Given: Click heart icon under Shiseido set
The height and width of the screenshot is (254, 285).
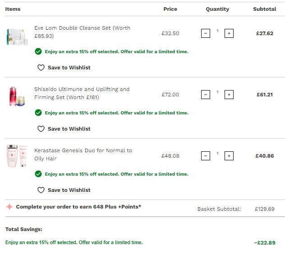Looking at the screenshot, I should (41, 129).
